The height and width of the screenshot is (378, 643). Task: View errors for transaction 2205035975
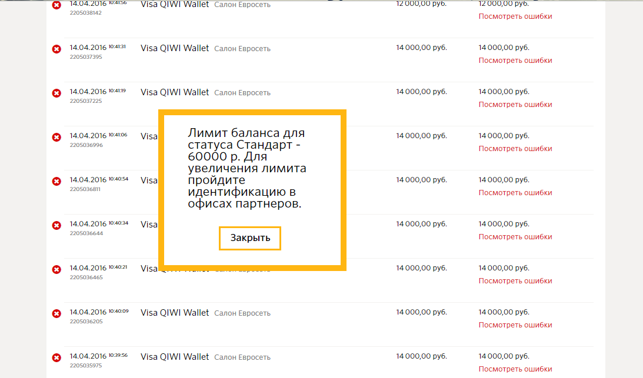coord(515,369)
